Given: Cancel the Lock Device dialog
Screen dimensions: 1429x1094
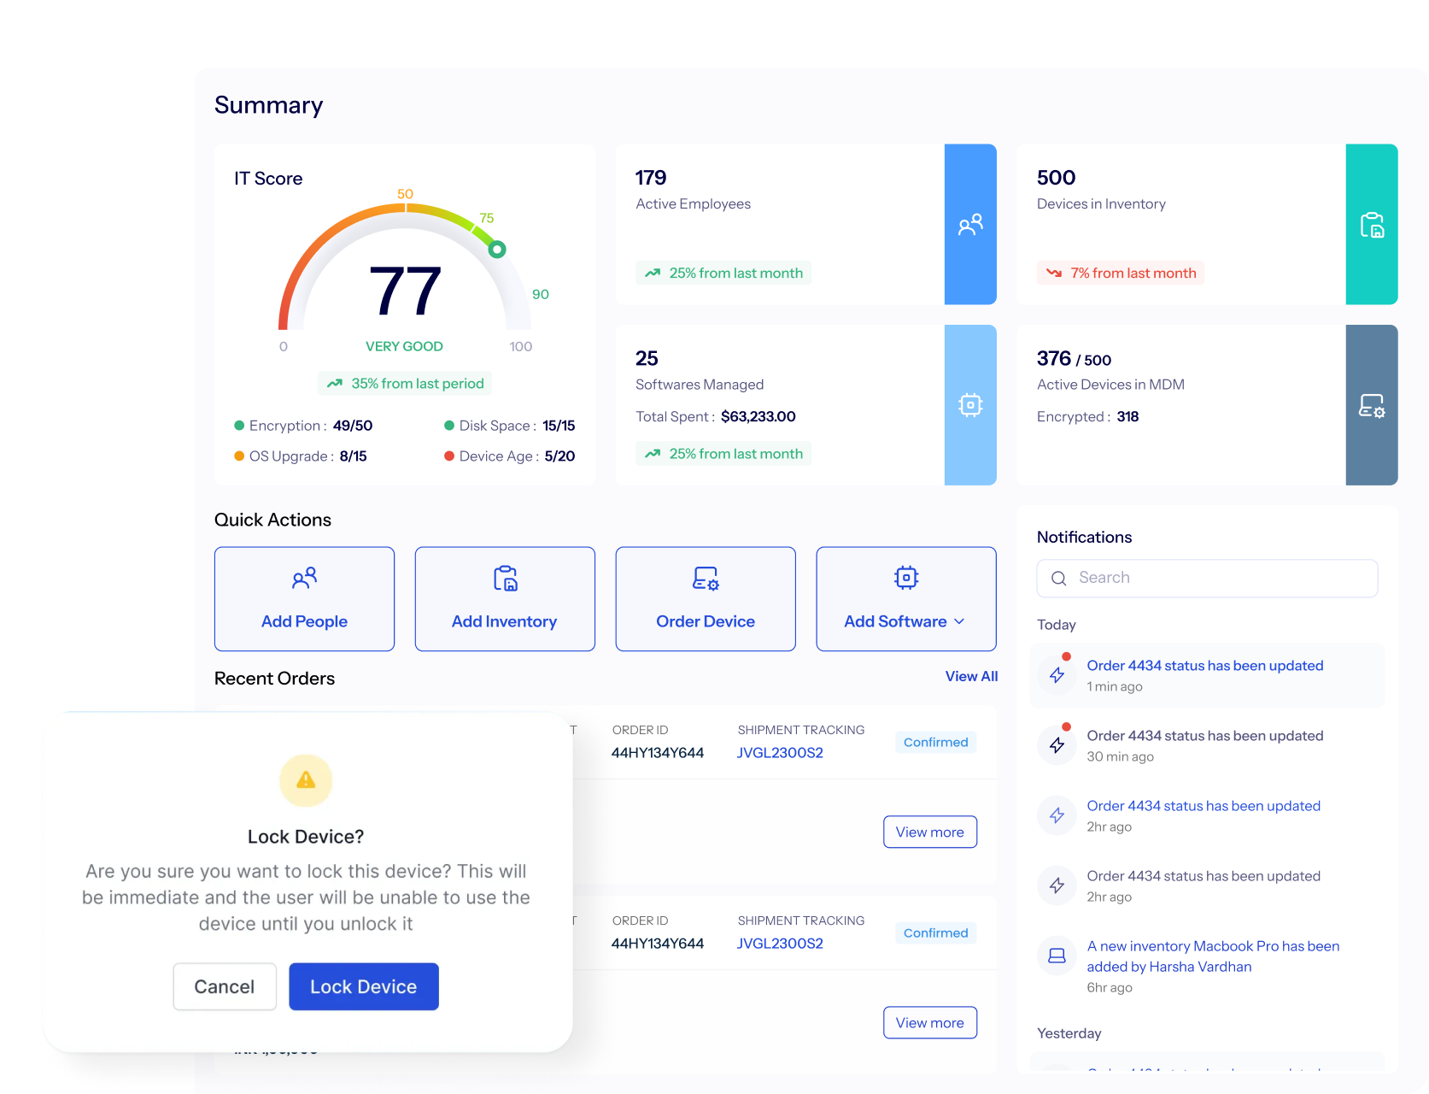Looking at the screenshot, I should click(225, 986).
